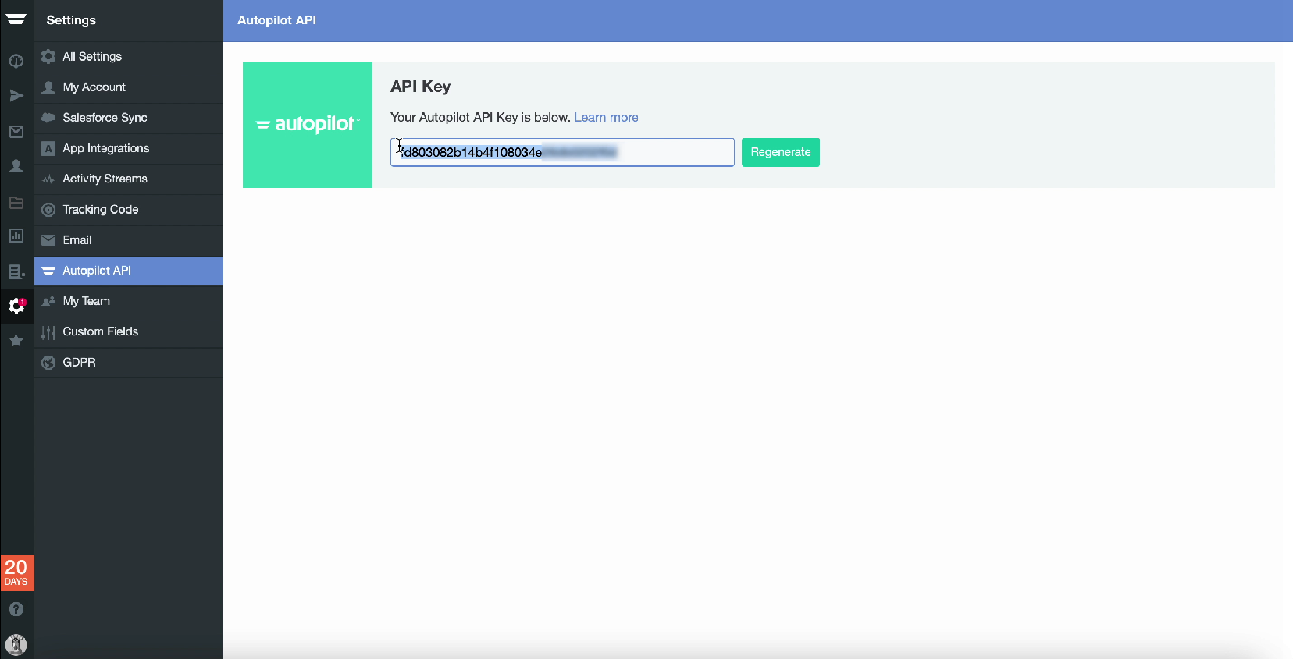Click the cloud icon beside Salesforce Sync
Viewport: 1293px width, 659px height.
(x=48, y=118)
